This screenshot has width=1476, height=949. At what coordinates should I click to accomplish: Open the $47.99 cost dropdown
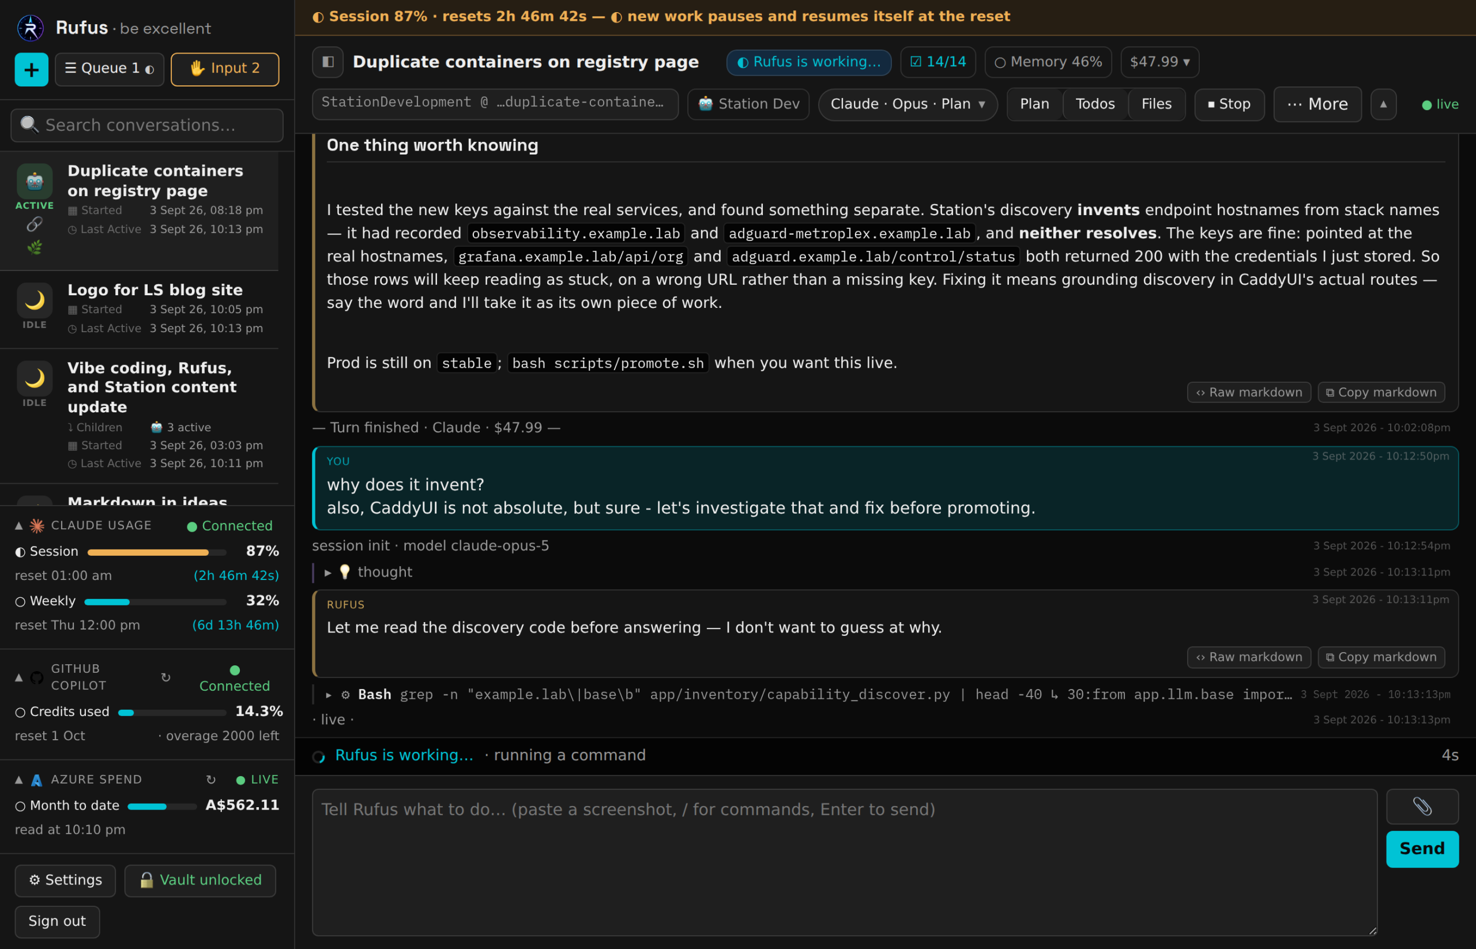click(1159, 62)
